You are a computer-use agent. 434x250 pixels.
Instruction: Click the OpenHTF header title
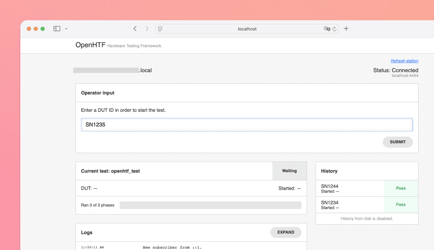pyautogui.click(x=90, y=45)
